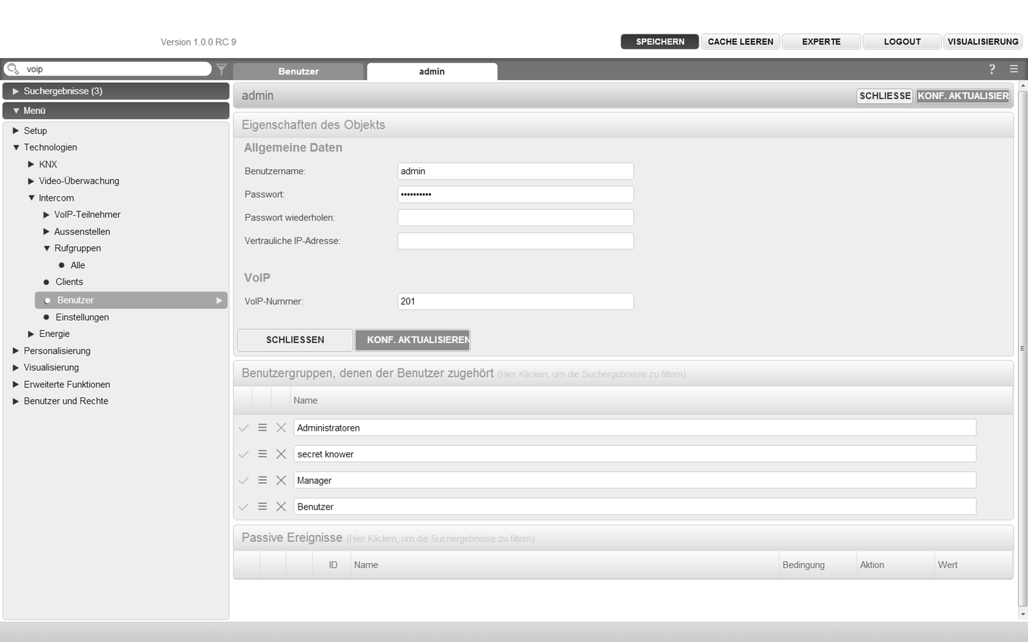Click KONF. AKTUALISIEREN below VoIP section
The height and width of the screenshot is (642, 1028).
point(412,340)
